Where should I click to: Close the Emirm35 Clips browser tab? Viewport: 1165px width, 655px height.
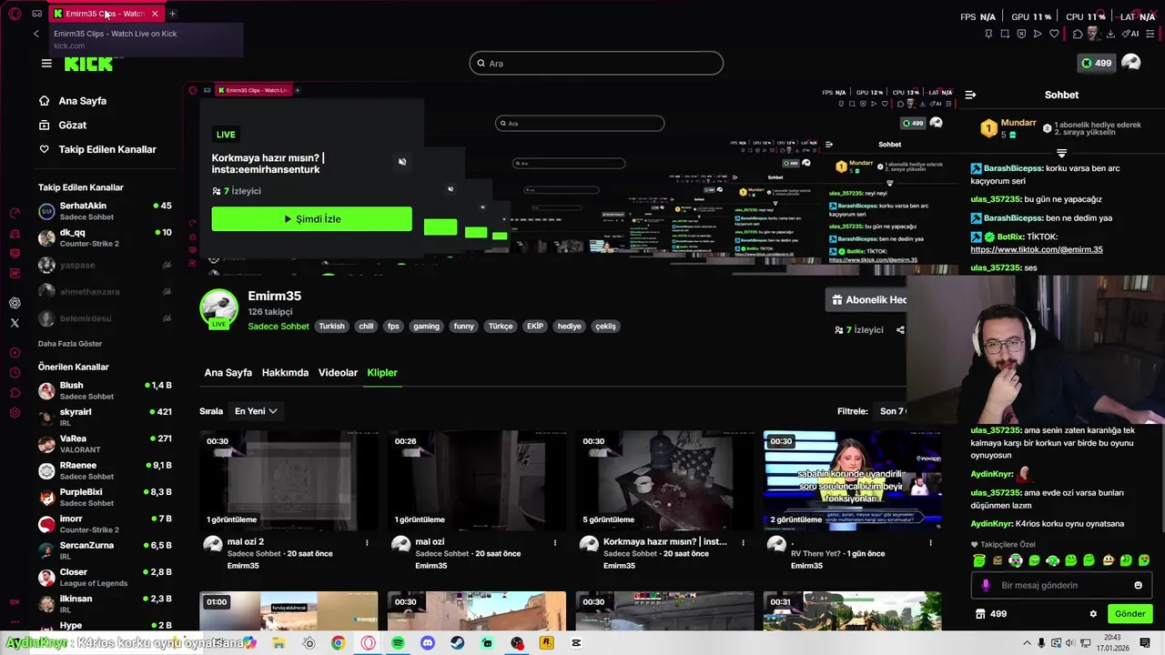[x=155, y=14]
